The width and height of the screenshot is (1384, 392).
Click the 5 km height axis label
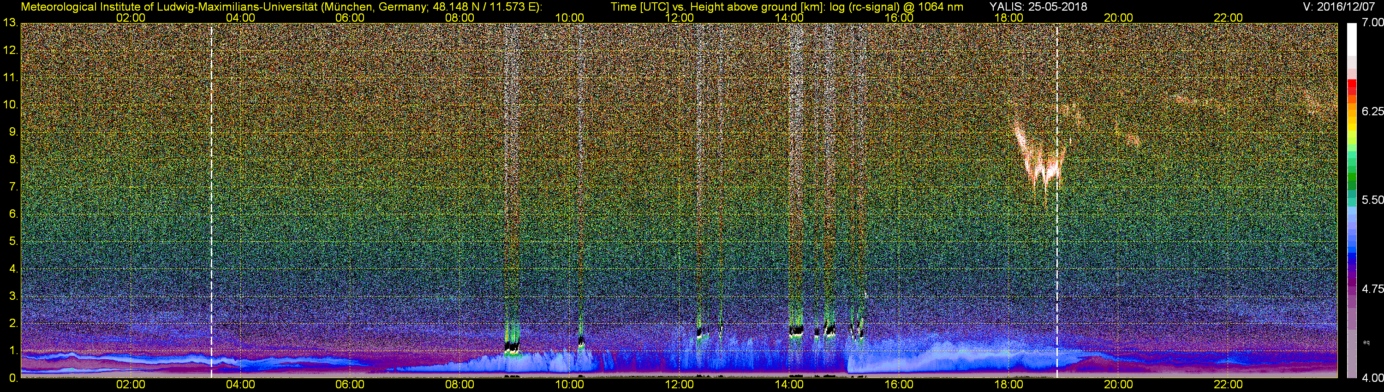coord(13,242)
